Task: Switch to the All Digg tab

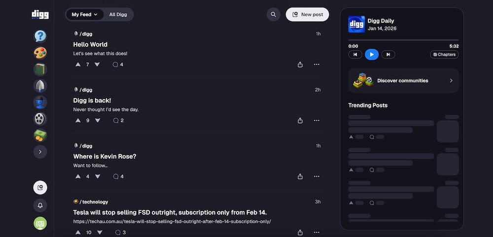Action: pos(118,14)
